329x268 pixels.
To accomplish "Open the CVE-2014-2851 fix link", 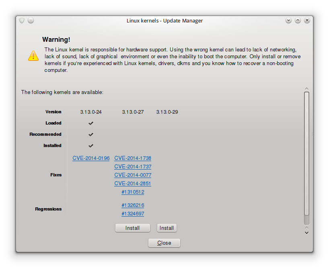I will pos(133,184).
